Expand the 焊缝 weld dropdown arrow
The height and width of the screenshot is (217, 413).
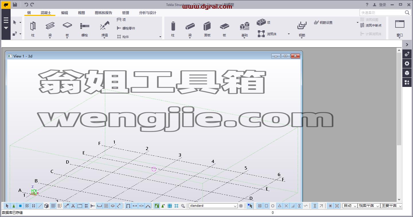(105, 38)
